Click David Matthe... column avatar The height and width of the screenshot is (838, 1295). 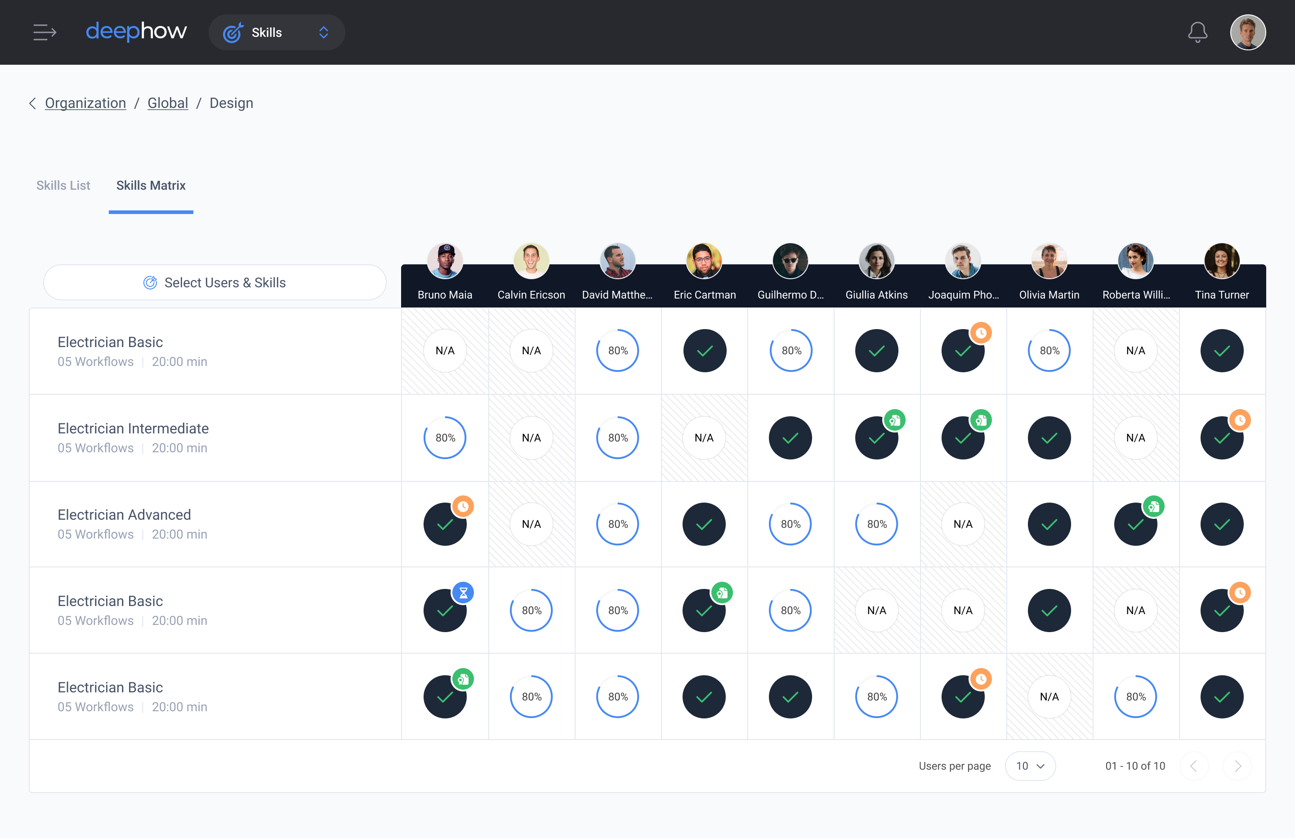click(617, 261)
